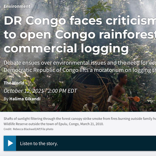Click the standing person holding the cup

pos(121,92)
